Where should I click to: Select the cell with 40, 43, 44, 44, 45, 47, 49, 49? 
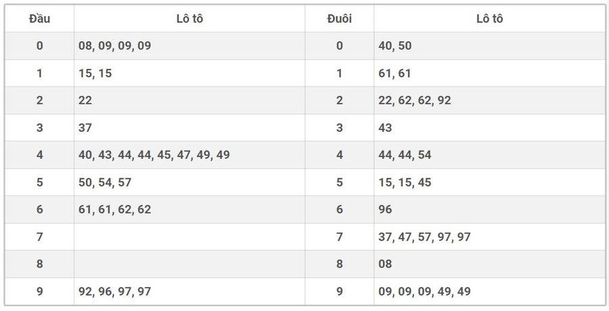click(154, 155)
